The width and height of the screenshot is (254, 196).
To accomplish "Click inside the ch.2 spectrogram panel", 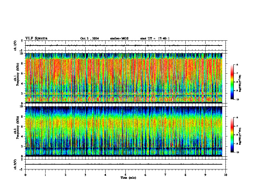I will 124,131.
